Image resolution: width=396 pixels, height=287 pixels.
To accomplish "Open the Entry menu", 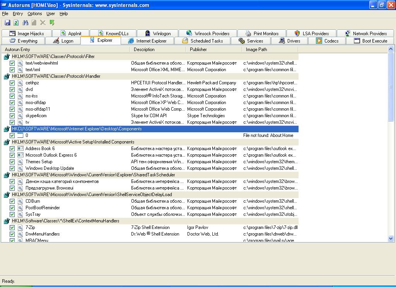I will coord(18,14).
